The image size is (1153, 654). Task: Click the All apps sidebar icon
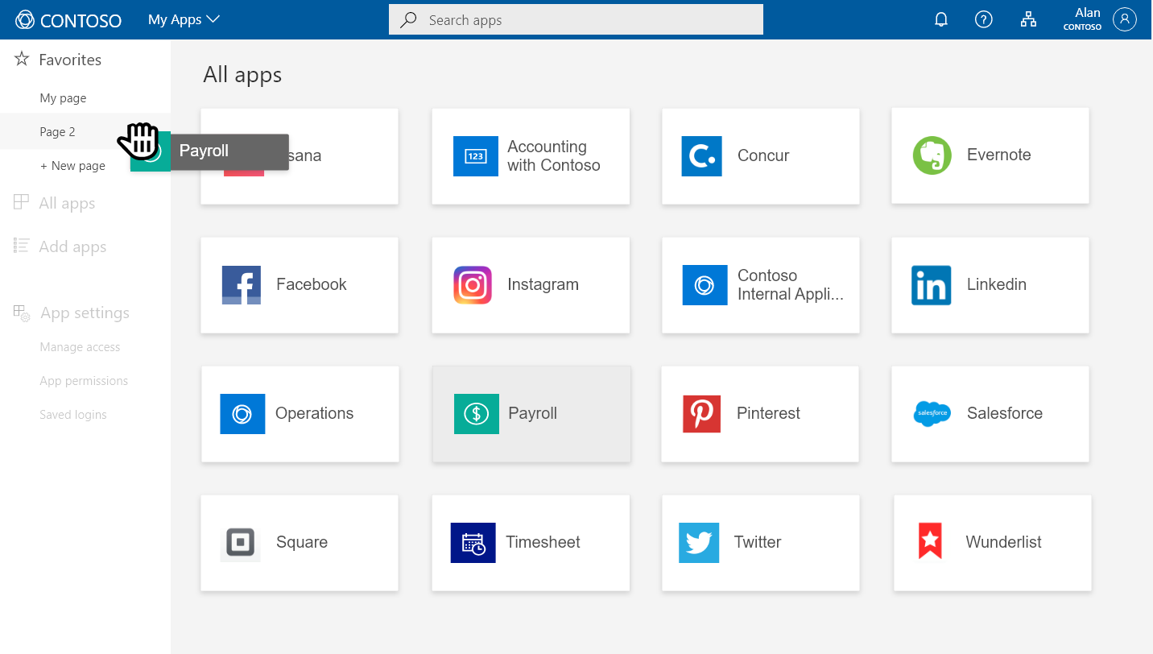coord(21,201)
